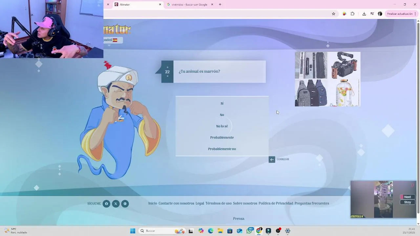This screenshot has width=420, height=236.
Task: Open Filmora icon on the taskbar
Action: 268,231
